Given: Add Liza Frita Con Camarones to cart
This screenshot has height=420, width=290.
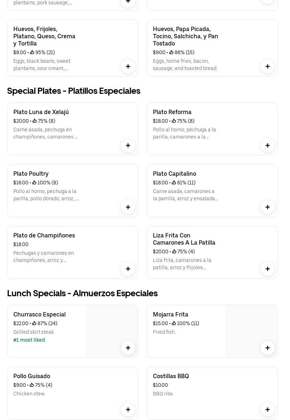Looking at the screenshot, I should (x=268, y=269).
